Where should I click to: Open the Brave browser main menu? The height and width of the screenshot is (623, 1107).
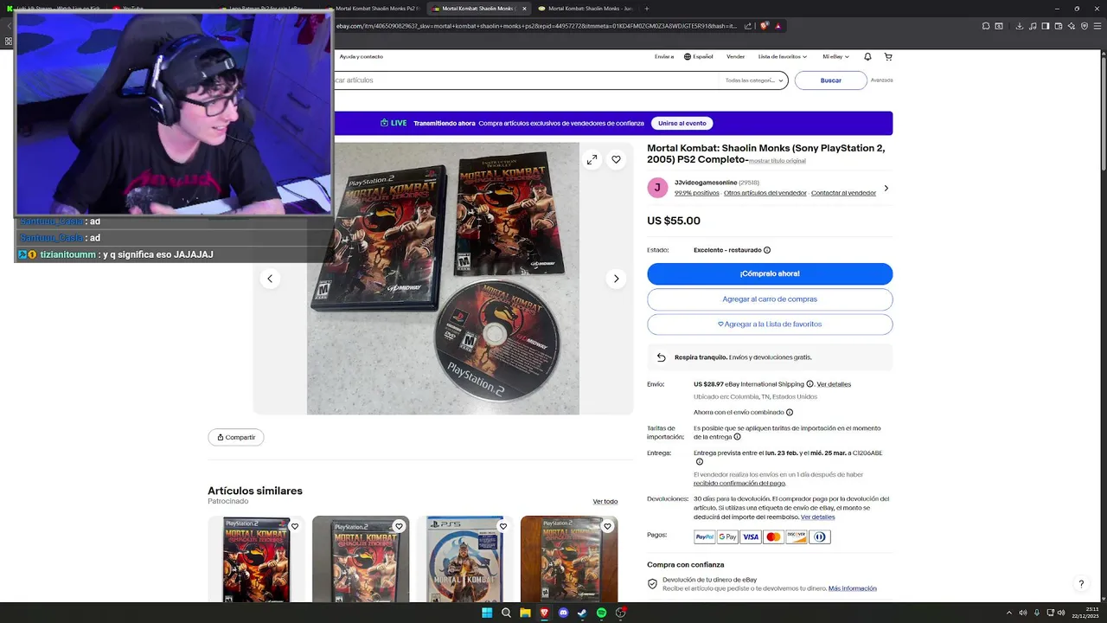click(1097, 26)
